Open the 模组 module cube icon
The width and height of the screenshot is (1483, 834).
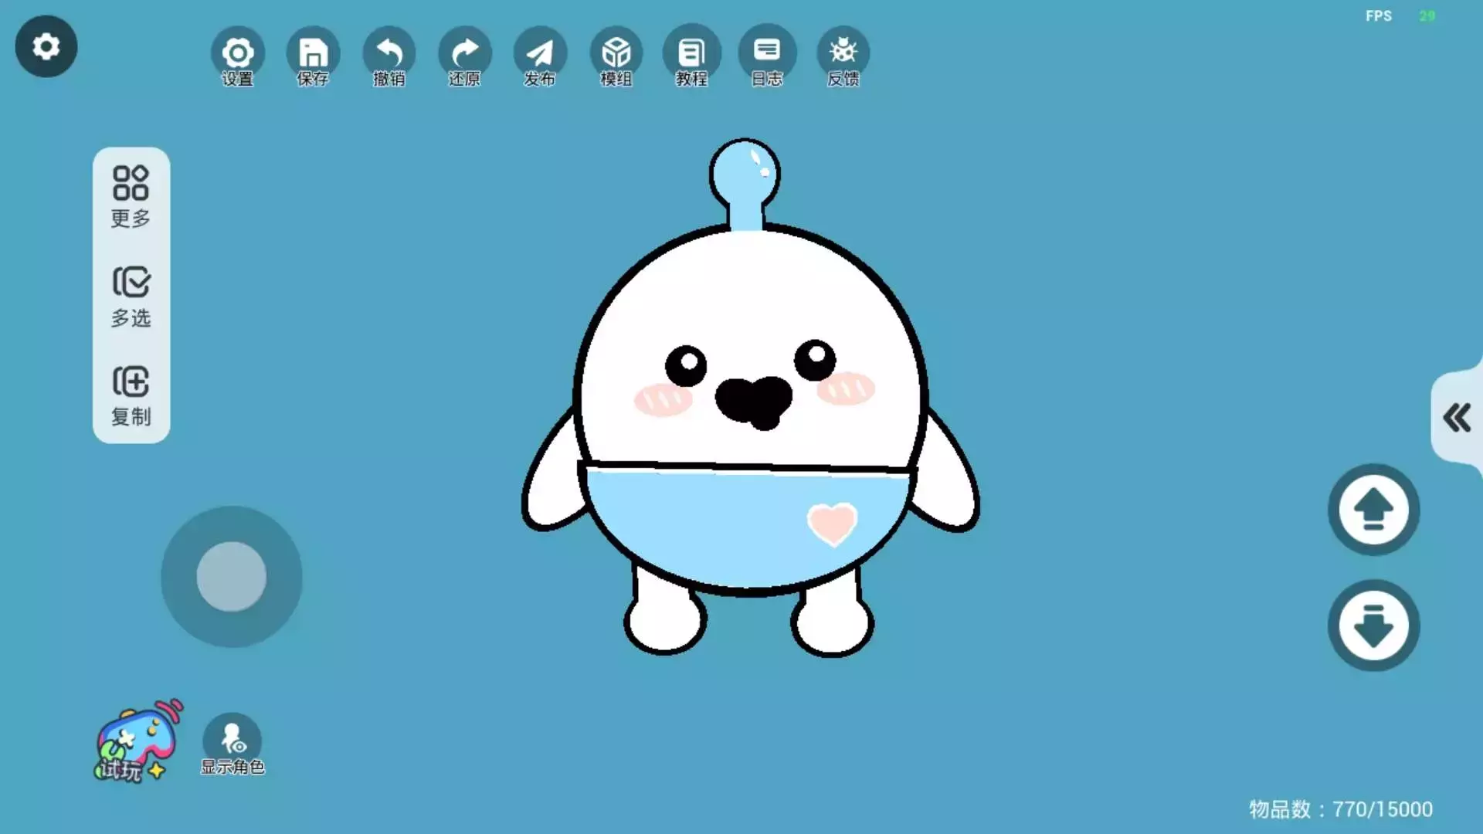tap(616, 56)
